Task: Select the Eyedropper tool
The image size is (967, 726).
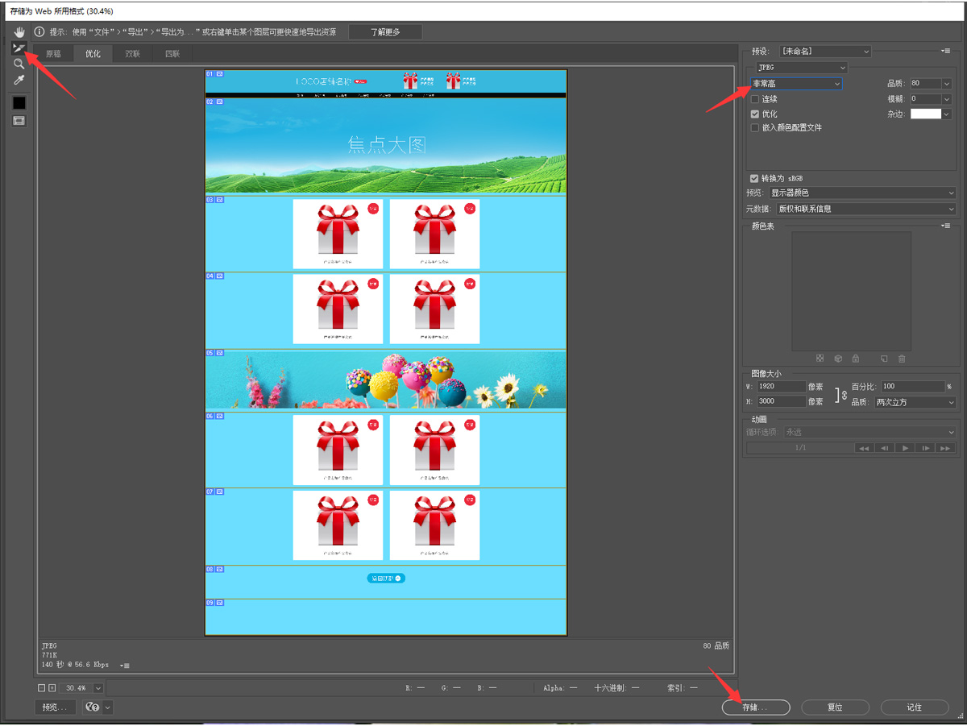Action: (x=19, y=80)
